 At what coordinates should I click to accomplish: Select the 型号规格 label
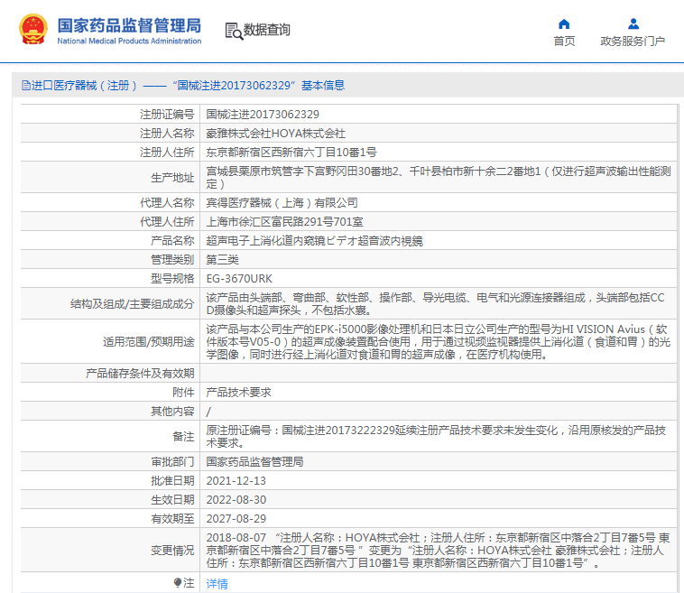tap(172, 278)
